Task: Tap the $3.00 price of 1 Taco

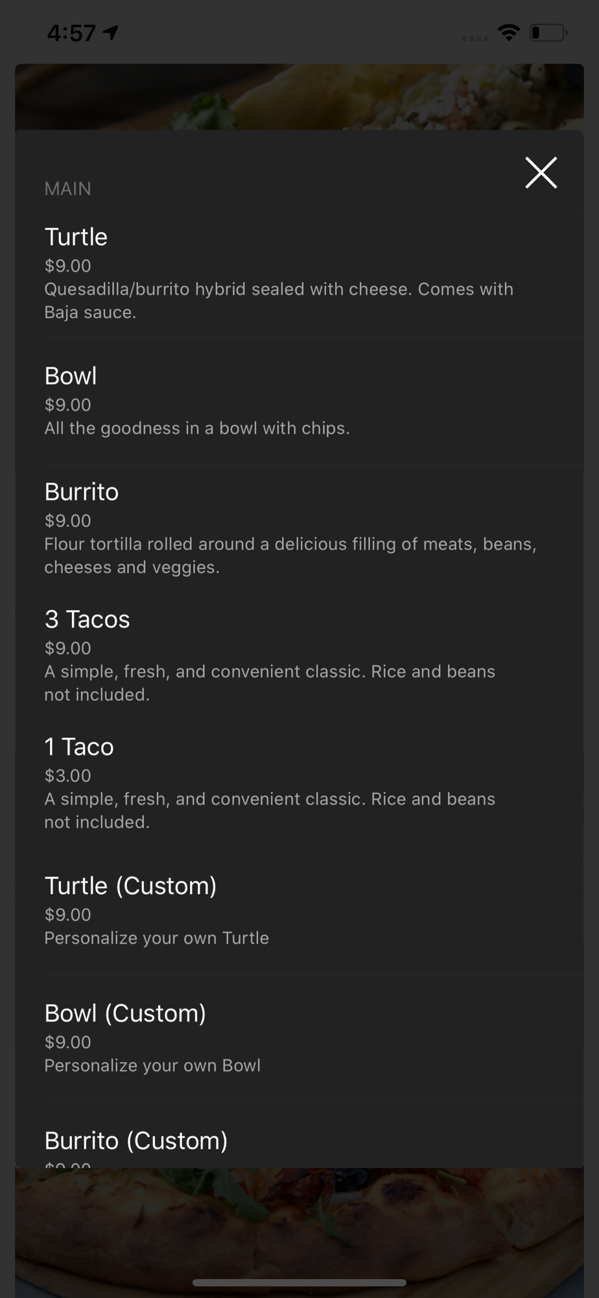Action: [67, 776]
